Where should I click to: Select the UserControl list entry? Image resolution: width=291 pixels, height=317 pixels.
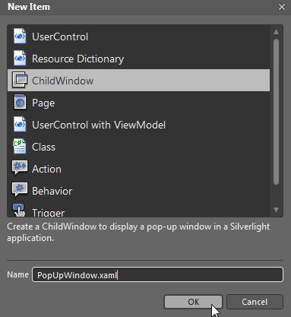138,36
